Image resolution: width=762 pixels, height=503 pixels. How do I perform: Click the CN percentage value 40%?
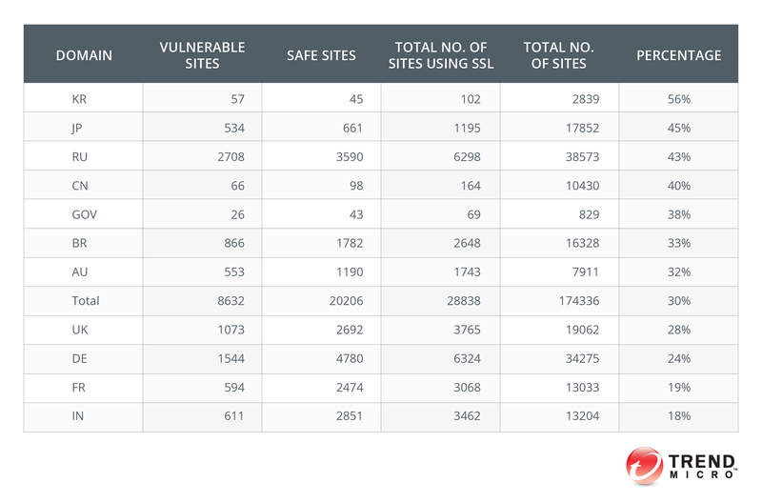tap(679, 186)
